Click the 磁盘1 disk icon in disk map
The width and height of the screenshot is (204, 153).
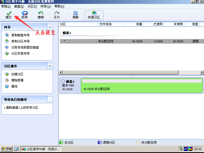coord(63,81)
